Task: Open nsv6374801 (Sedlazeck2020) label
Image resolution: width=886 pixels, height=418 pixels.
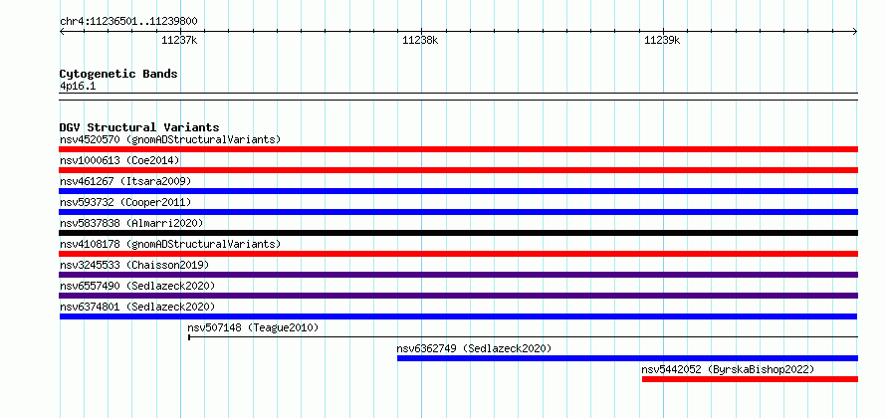Action: pyautogui.click(x=137, y=307)
